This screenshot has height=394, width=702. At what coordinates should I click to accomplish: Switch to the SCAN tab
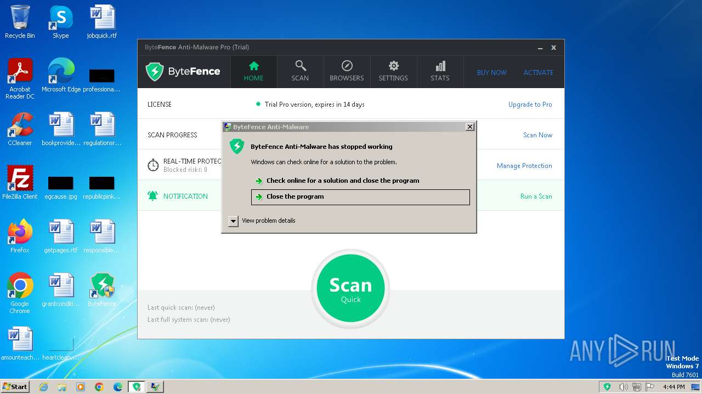click(300, 72)
